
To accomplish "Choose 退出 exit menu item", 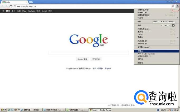I will pos(156,63).
